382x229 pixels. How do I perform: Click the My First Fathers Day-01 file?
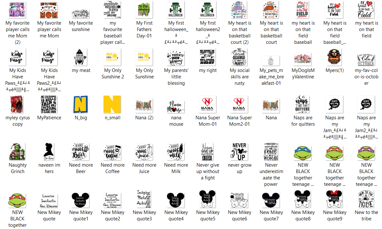click(x=144, y=10)
